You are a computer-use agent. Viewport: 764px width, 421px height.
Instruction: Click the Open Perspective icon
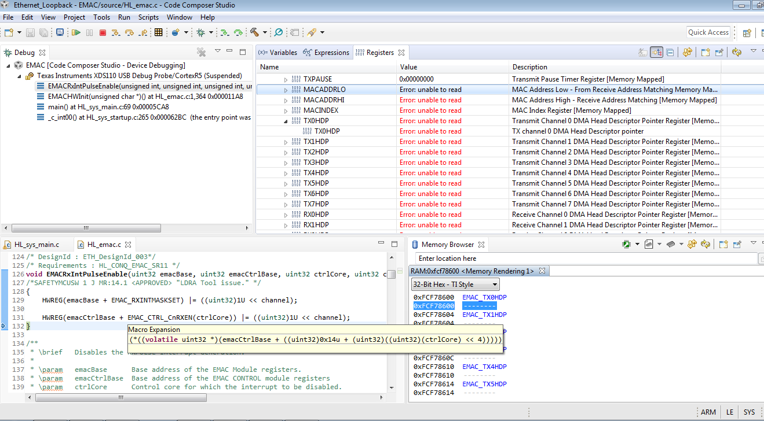point(747,33)
